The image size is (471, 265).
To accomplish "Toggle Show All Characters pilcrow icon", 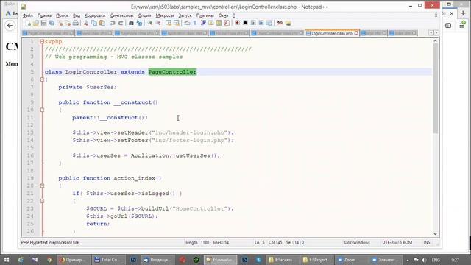I will tap(195, 23).
